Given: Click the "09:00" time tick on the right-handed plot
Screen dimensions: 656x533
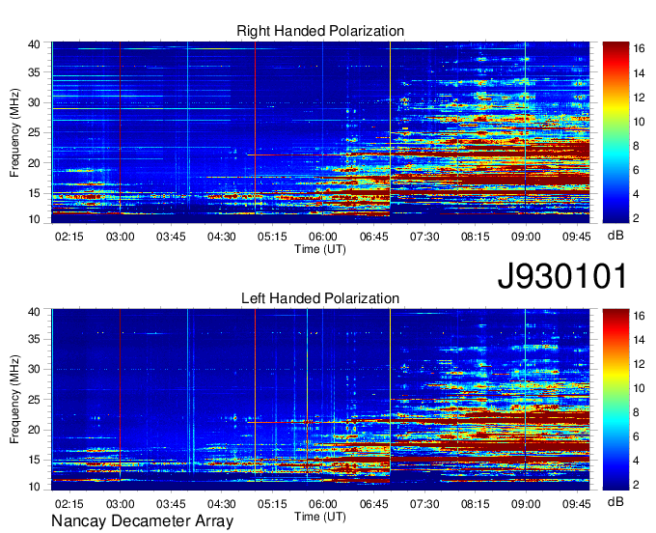Looking at the screenshot, I should point(526,237).
